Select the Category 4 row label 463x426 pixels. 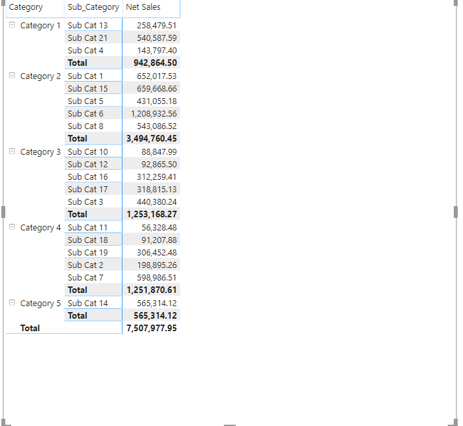40,228
